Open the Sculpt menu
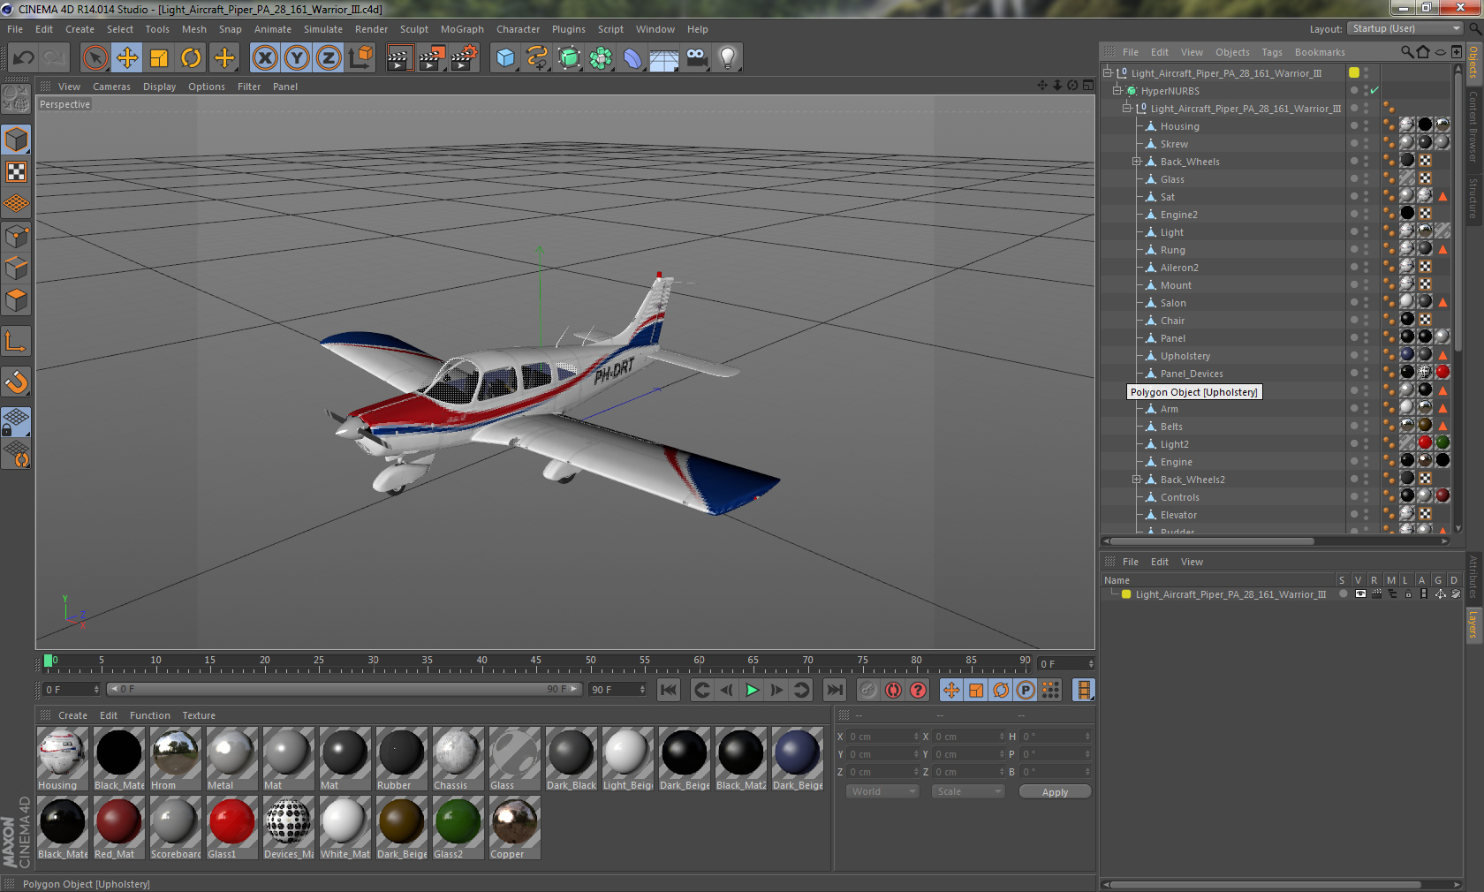The width and height of the screenshot is (1484, 892). (x=414, y=29)
